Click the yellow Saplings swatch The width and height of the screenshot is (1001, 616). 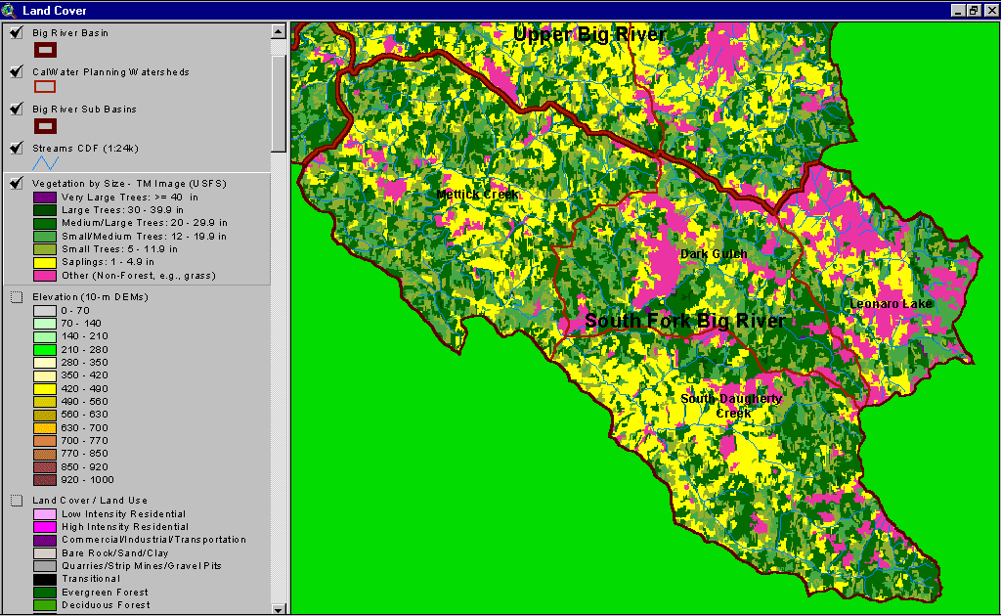click(x=45, y=262)
